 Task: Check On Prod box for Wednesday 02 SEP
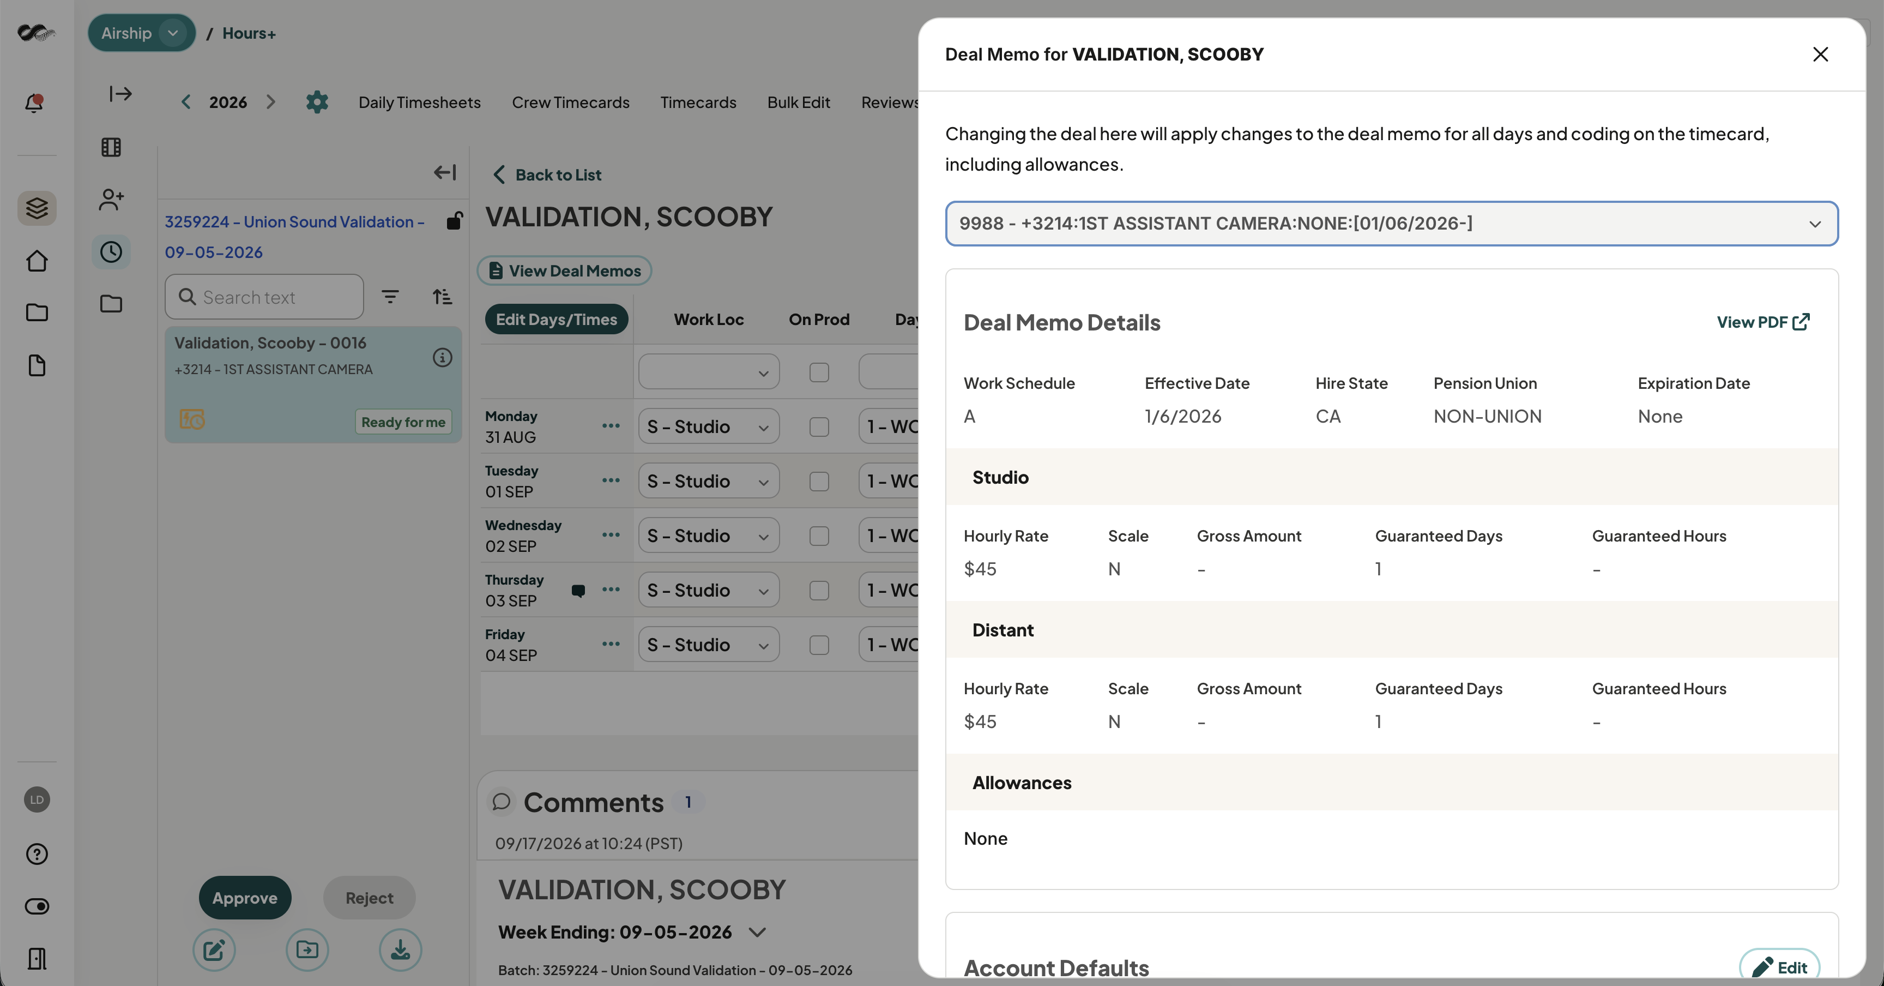[x=819, y=536]
